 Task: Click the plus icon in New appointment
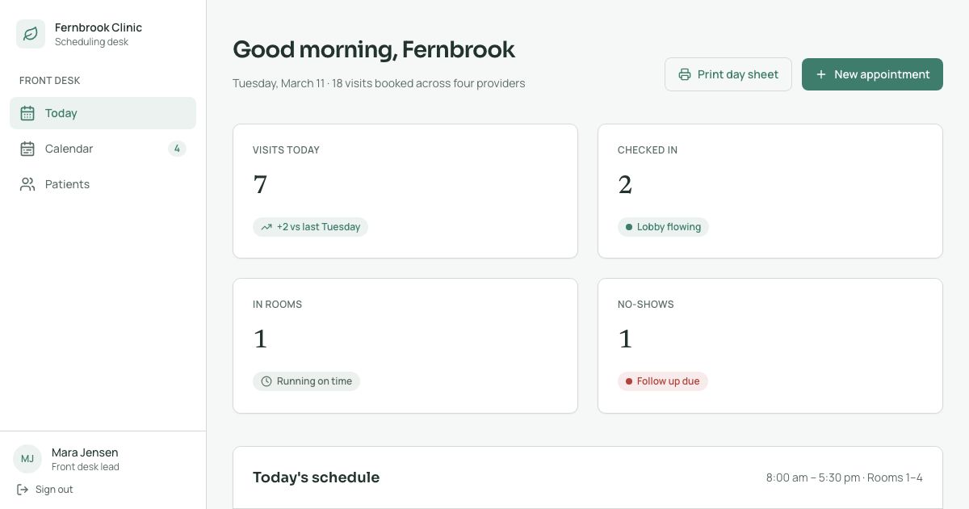coord(821,74)
